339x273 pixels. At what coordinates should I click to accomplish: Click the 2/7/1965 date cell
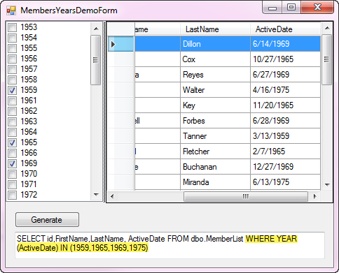pos(285,152)
